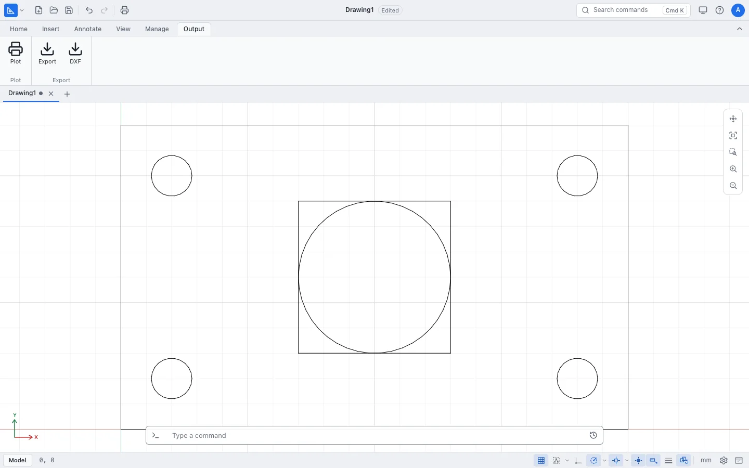
Task: Click the Export button in the ribbon
Action: pos(47,54)
